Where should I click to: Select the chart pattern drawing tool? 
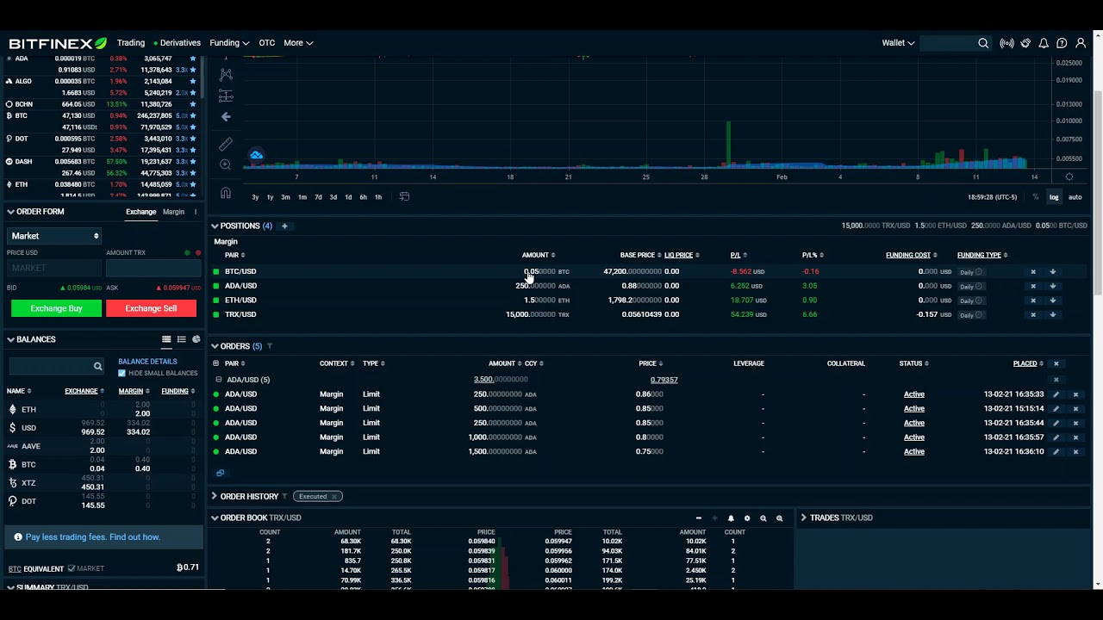click(x=226, y=75)
